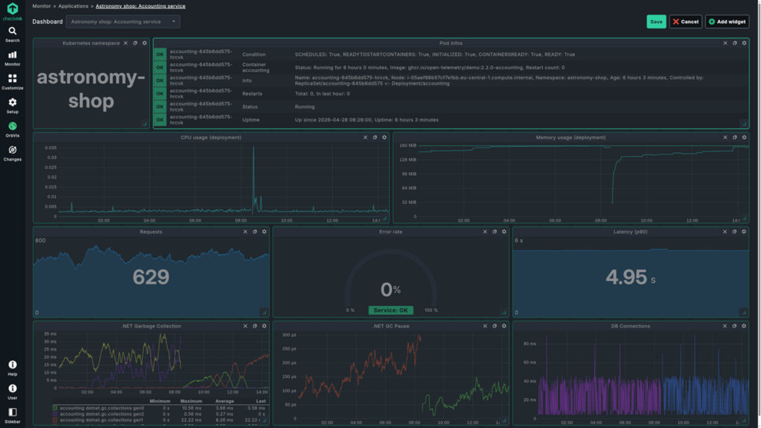Cancel dashboard editing
Screen dimensions: 761x428
(x=686, y=22)
